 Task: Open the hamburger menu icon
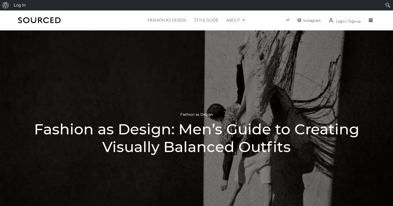tap(371, 20)
